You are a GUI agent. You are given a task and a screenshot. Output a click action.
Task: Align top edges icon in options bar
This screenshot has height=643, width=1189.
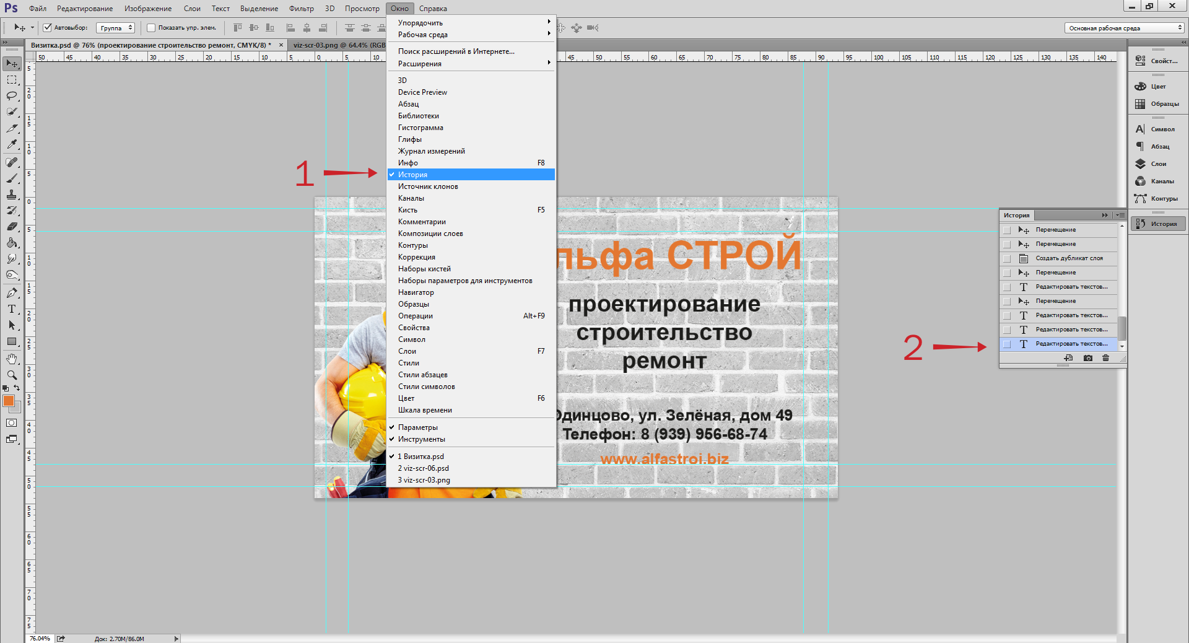(x=238, y=28)
